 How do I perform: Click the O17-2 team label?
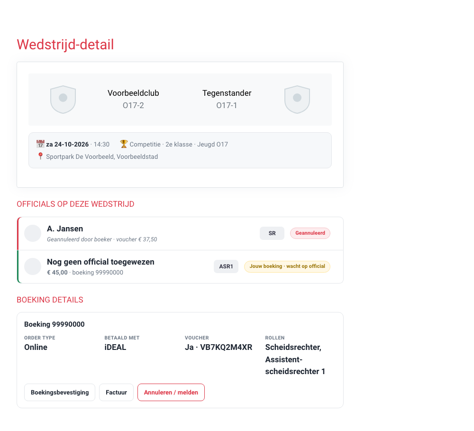(x=133, y=106)
